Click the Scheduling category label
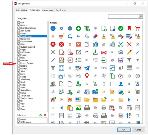Screen dimensions: 148x135 [25, 79]
